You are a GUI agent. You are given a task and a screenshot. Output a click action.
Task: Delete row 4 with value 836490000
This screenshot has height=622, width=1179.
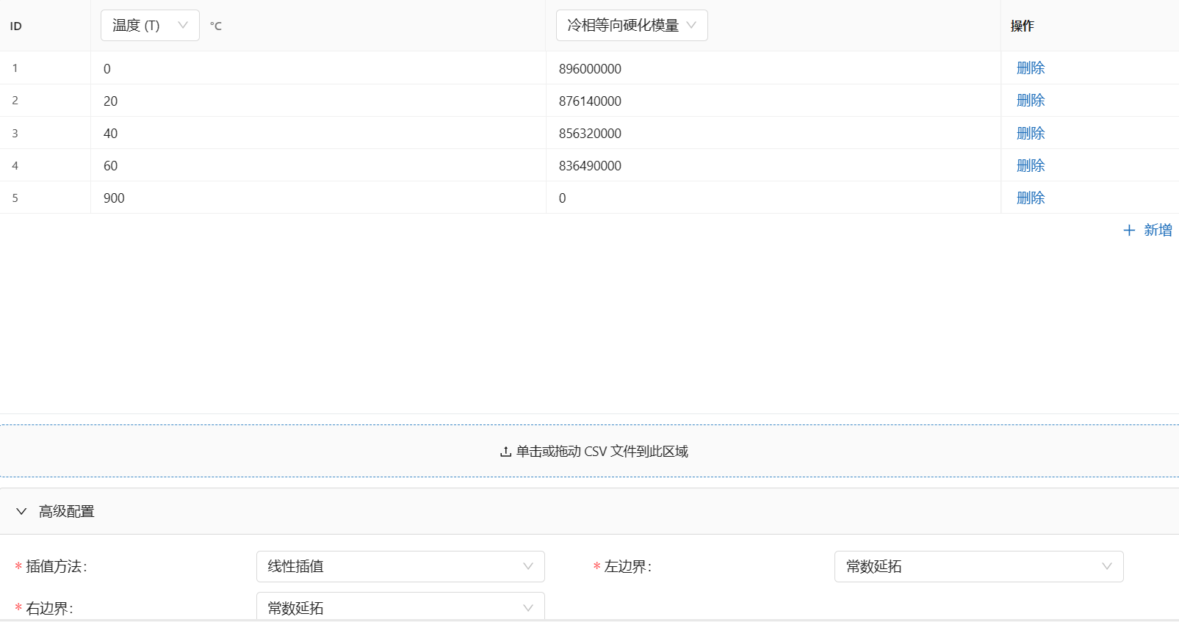coord(1031,166)
